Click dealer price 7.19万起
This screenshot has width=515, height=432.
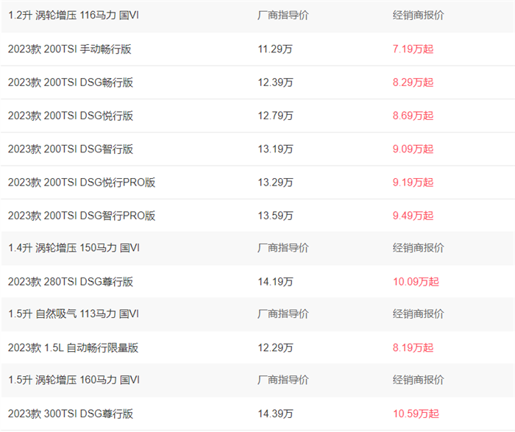click(x=413, y=49)
